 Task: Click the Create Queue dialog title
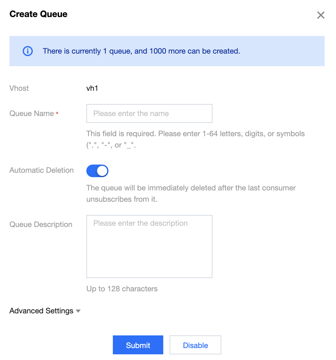point(38,14)
